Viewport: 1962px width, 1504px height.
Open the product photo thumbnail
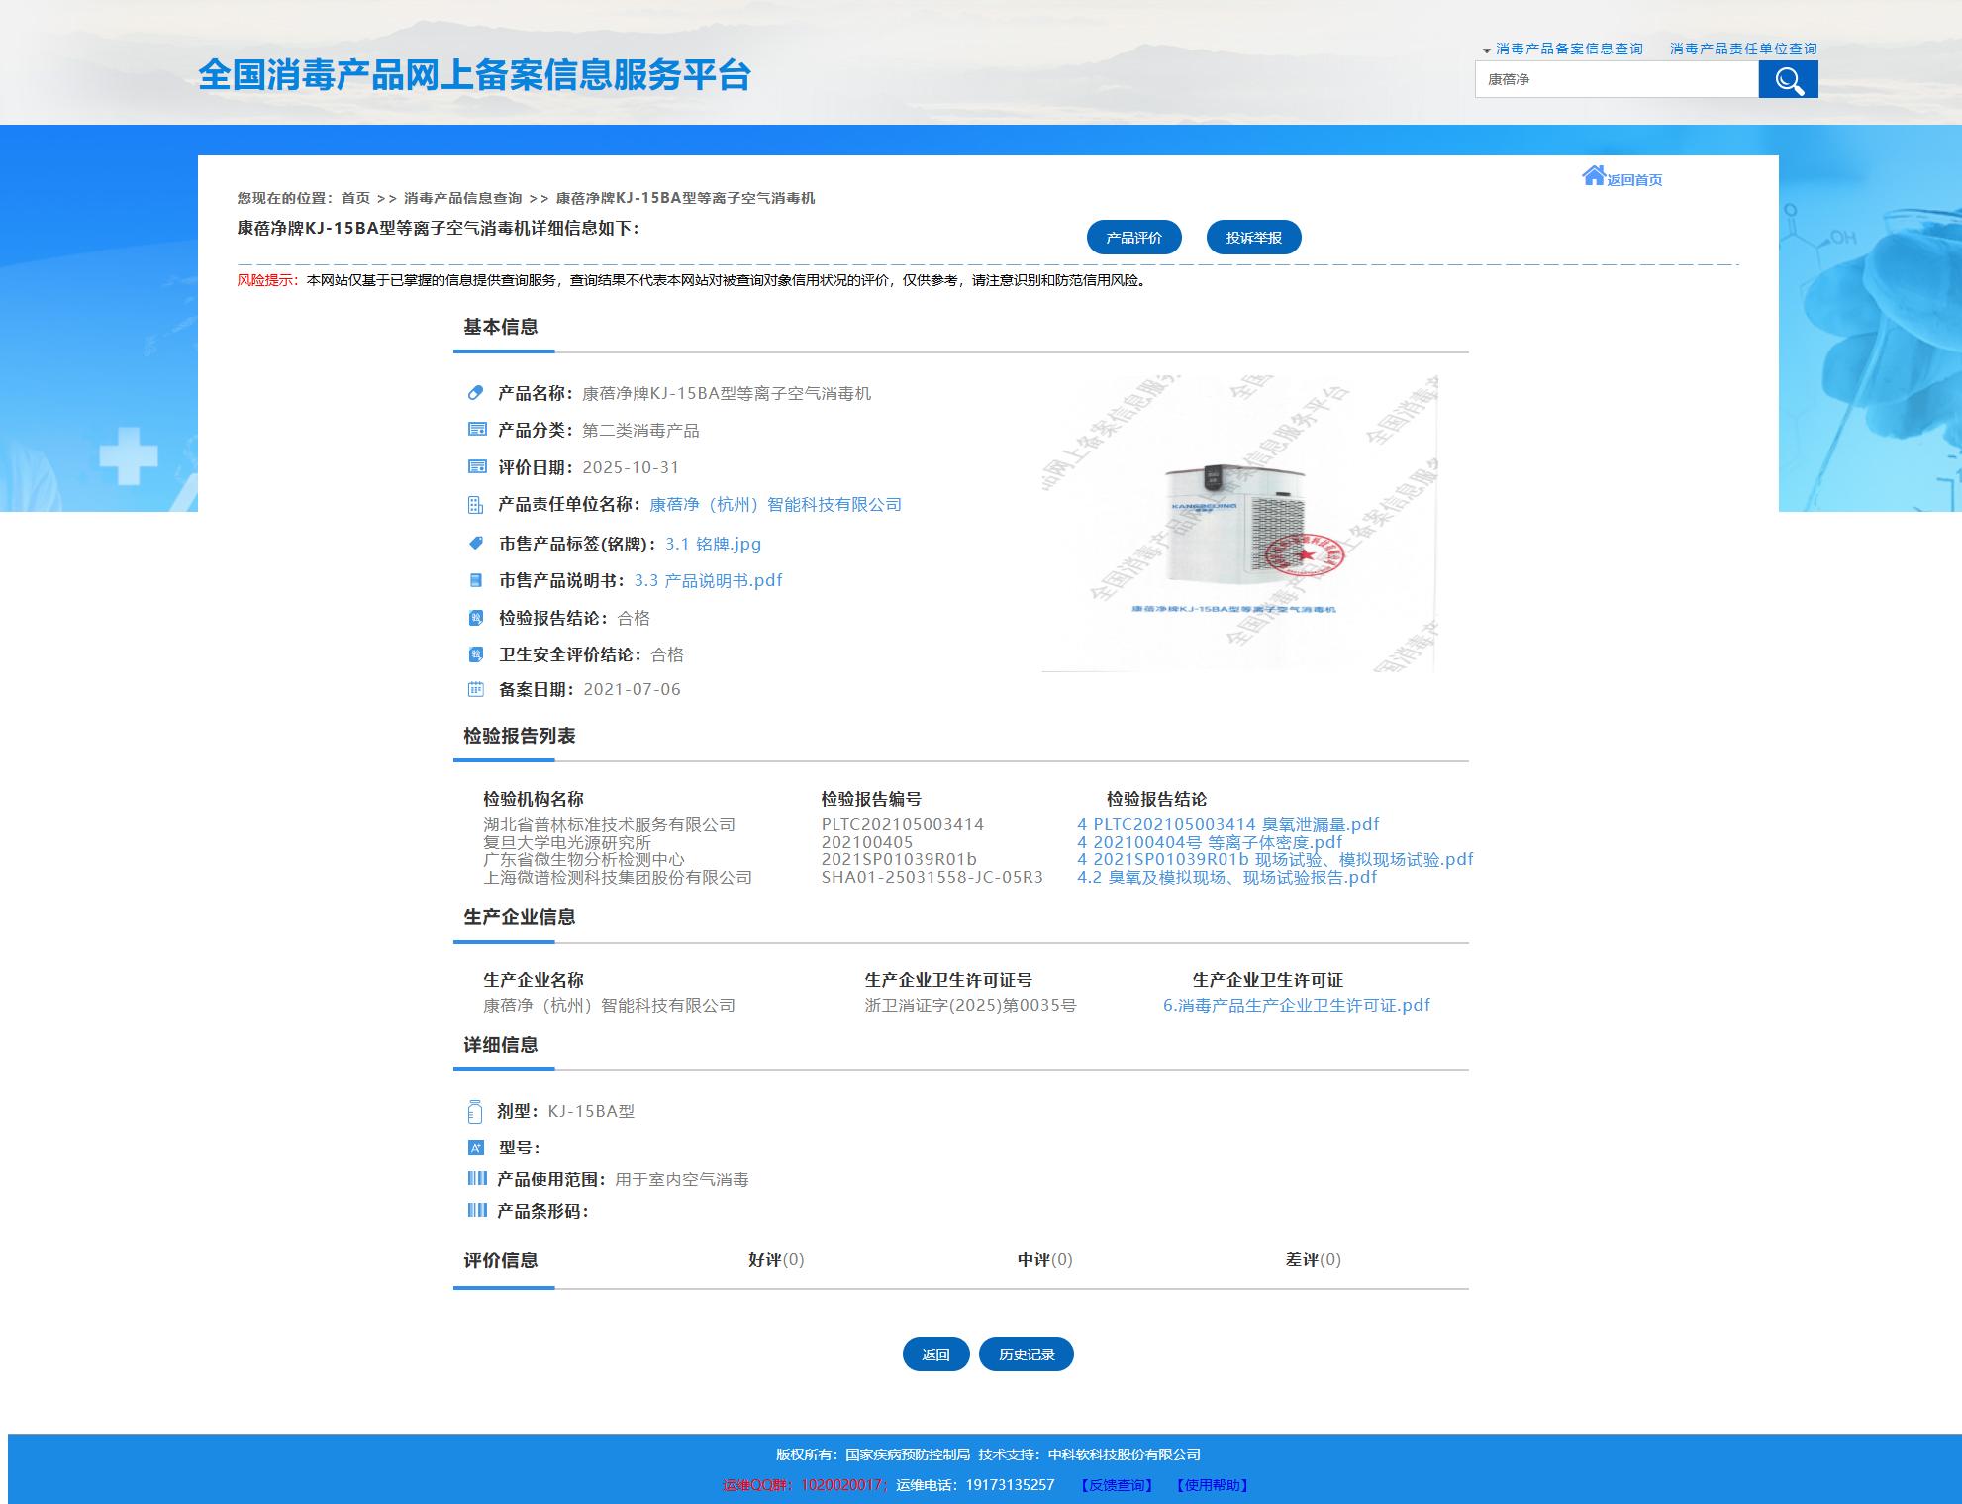[x=1238, y=524]
